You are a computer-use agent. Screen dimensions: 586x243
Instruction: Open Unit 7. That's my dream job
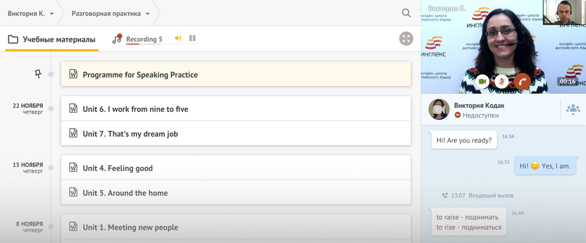click(x=236, y=133)
